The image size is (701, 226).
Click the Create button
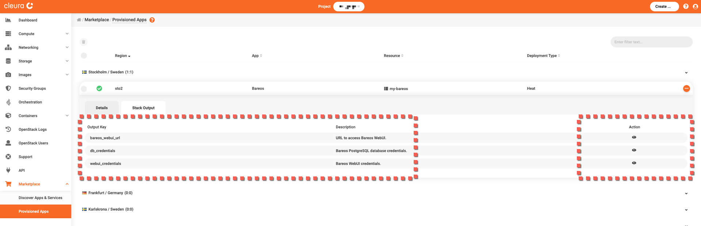point(664,7)
